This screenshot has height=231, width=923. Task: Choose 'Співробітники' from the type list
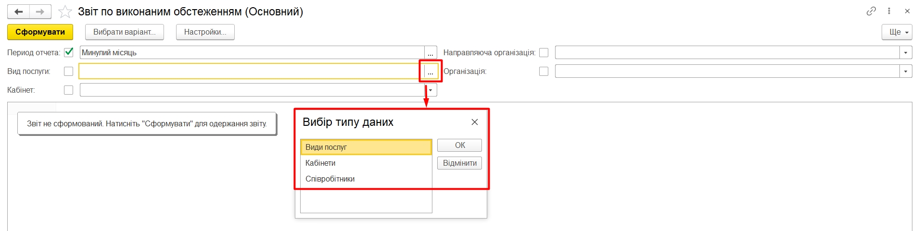click(330, 179)
